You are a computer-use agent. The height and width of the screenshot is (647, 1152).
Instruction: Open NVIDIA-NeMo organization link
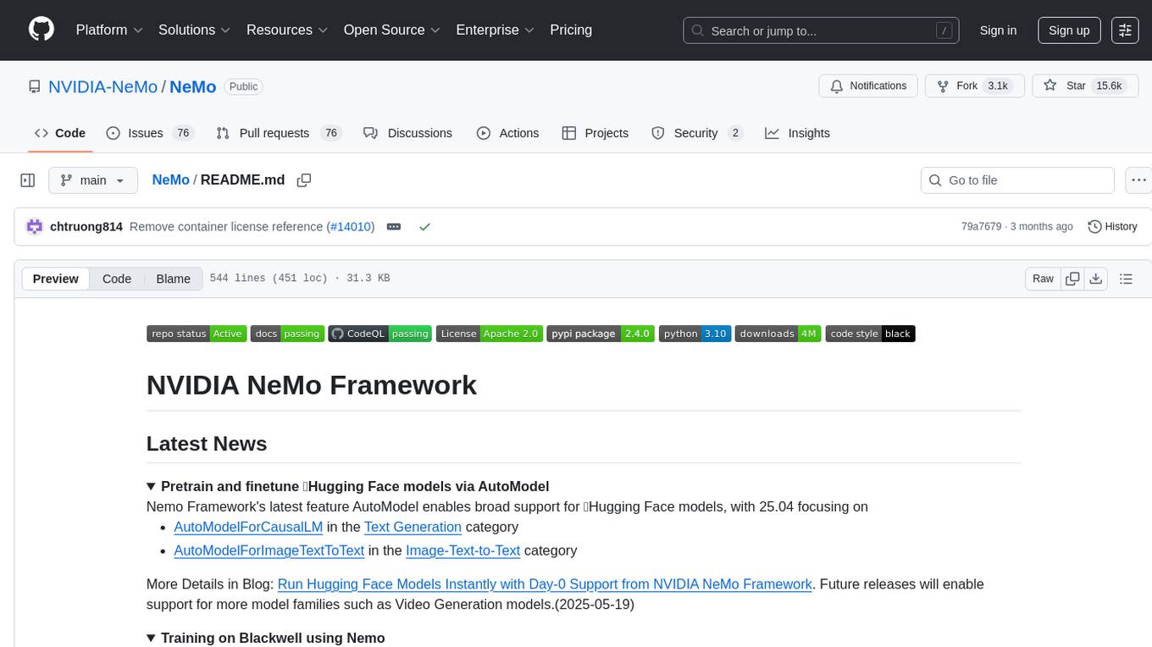102,86
